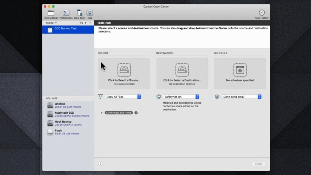Select the Macintosh SSD volume
Viewport: 311px width, 175px height.
pyautogui.click(x=68, y=114)
